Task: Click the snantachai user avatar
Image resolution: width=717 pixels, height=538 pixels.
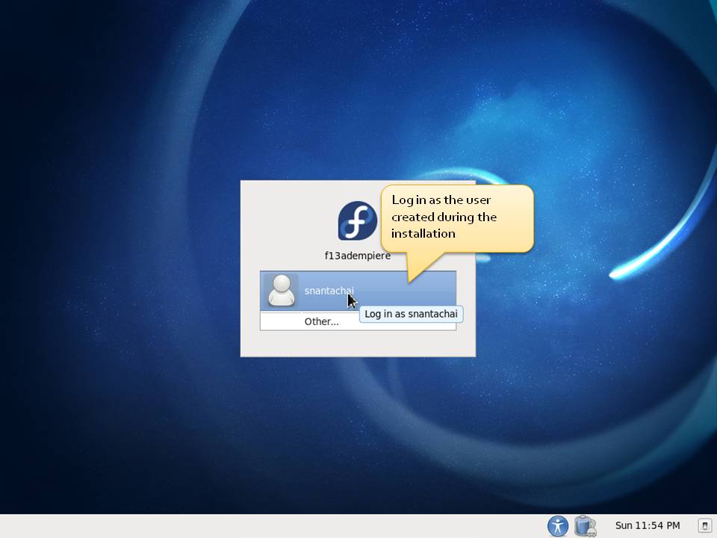Action: click(282, 291)
